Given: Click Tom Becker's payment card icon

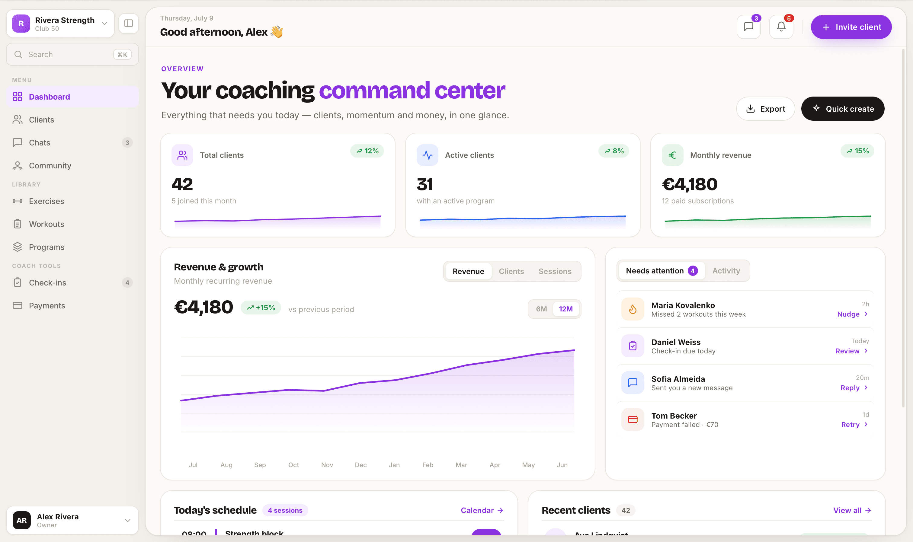Looking at the screenshot, I should click(x=633, y=420).
